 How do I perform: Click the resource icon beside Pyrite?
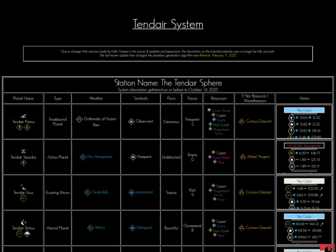tap(215, 199)
